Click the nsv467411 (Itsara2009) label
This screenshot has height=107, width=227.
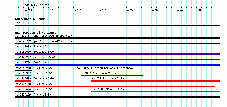pyautogui.click(x=107, y=78)
